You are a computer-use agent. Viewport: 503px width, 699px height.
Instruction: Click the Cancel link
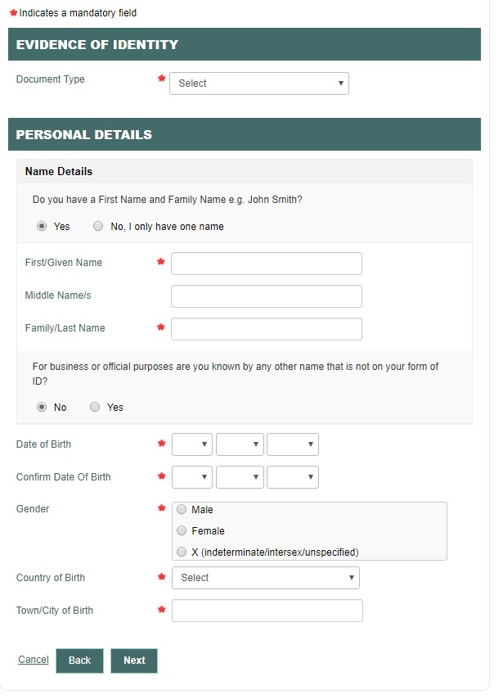(x=33, y=660)
